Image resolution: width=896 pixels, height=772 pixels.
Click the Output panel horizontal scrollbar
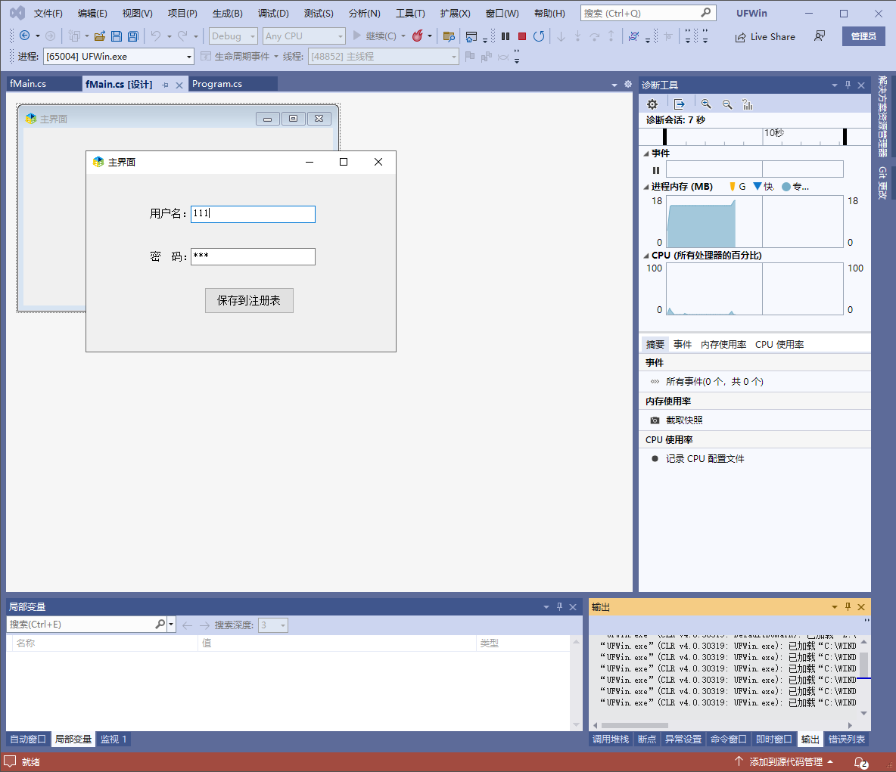click(634, 725)
